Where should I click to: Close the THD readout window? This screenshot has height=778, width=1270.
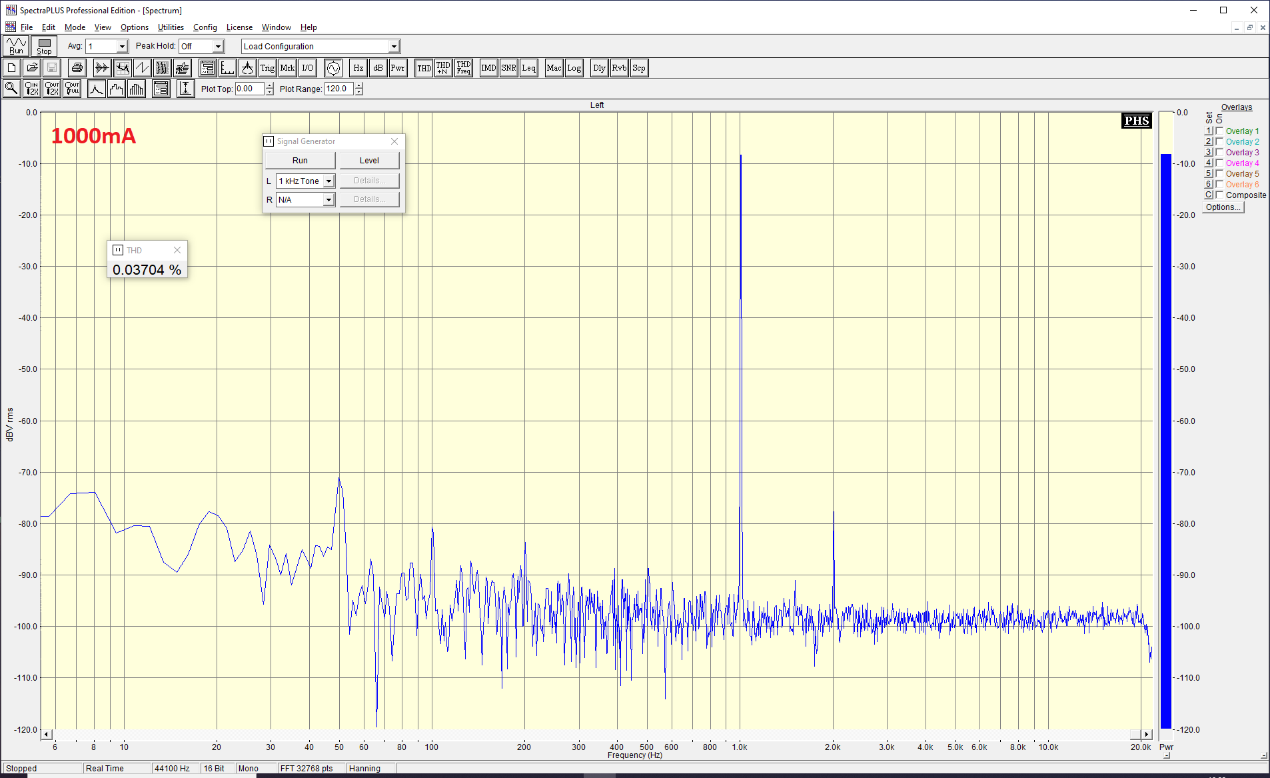[x=177, y=250]
